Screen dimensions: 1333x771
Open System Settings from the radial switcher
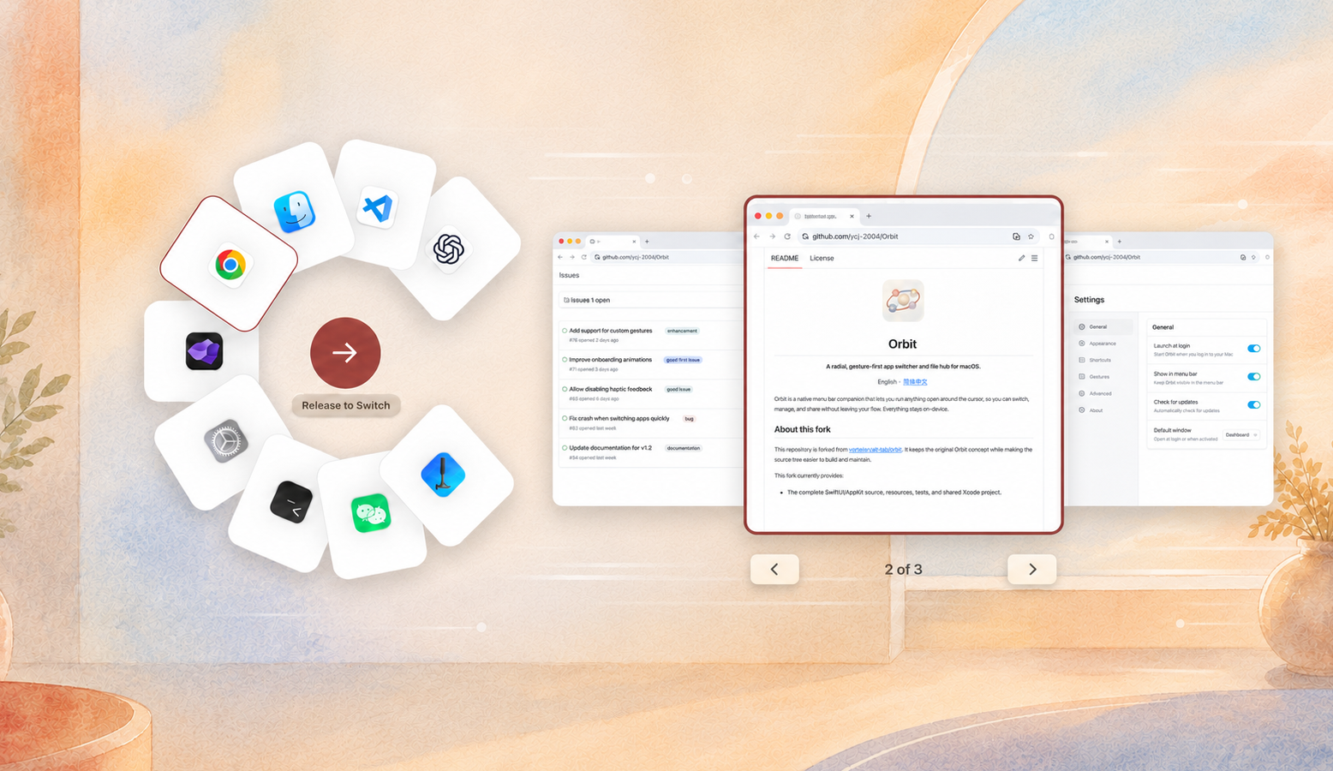pos(225,441)
